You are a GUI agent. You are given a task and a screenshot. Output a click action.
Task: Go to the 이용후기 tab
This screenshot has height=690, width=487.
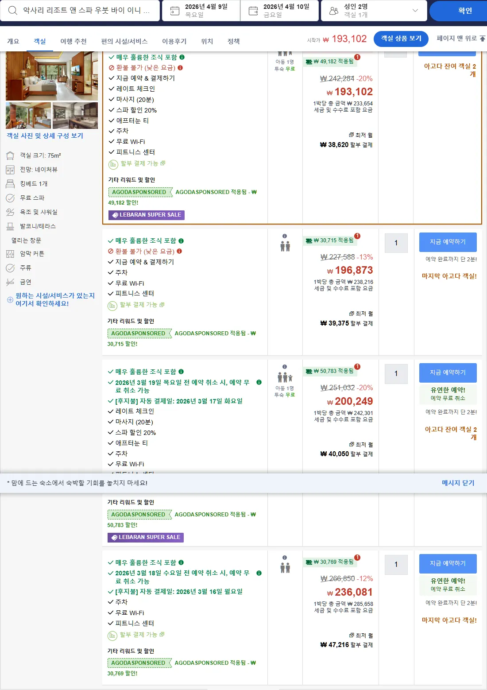[x=174, y=41]
